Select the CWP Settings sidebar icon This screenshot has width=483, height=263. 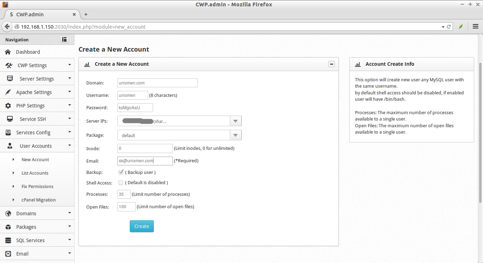click(x=8, y=65)
